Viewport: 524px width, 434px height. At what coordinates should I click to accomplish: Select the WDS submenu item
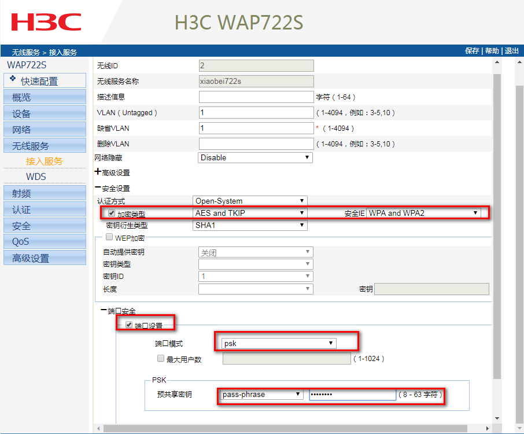tap(36, 176)
